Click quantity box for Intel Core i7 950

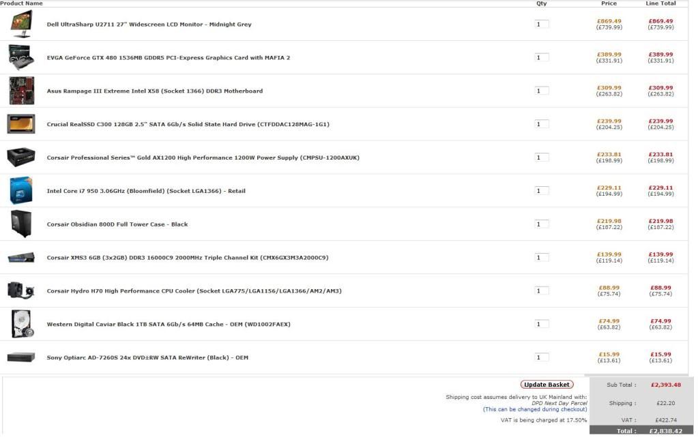[x=541, y=191]
